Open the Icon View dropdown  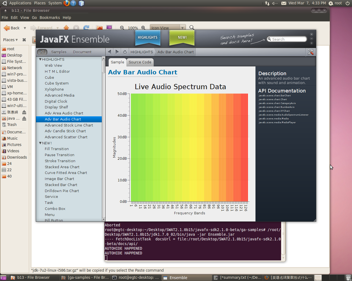182,28
